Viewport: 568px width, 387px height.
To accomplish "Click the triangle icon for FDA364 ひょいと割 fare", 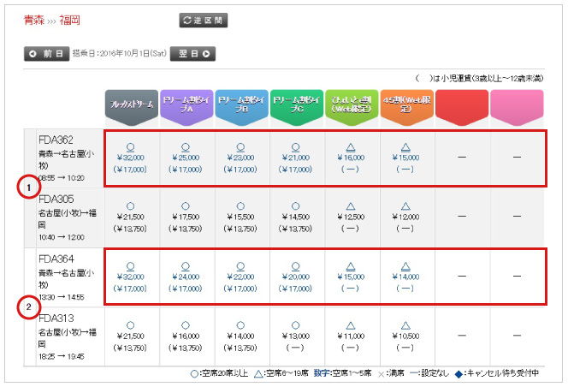I will tap(351, 266).
